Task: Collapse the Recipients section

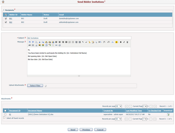Action: coord(4,10)
